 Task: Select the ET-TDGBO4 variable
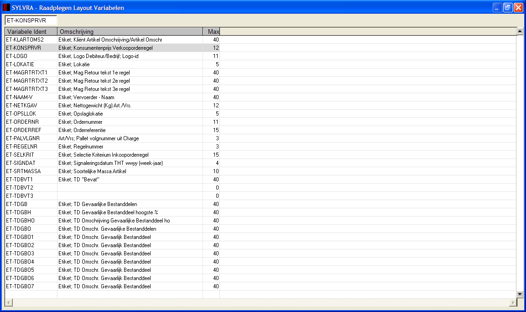pyautogui.click(x=20, y=262)
